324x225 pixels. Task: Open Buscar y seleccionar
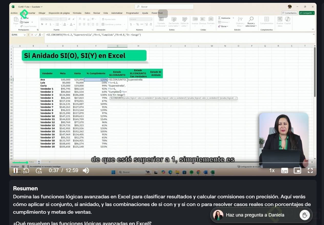click(251, 22)
